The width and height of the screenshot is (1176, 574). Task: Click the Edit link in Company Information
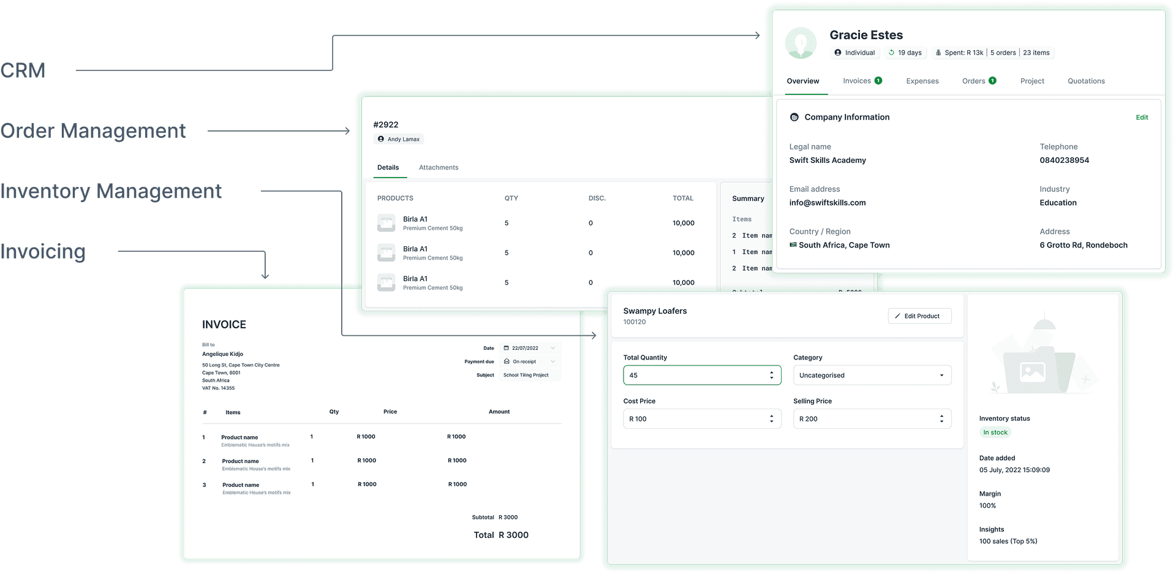[x=1142, y=117]
